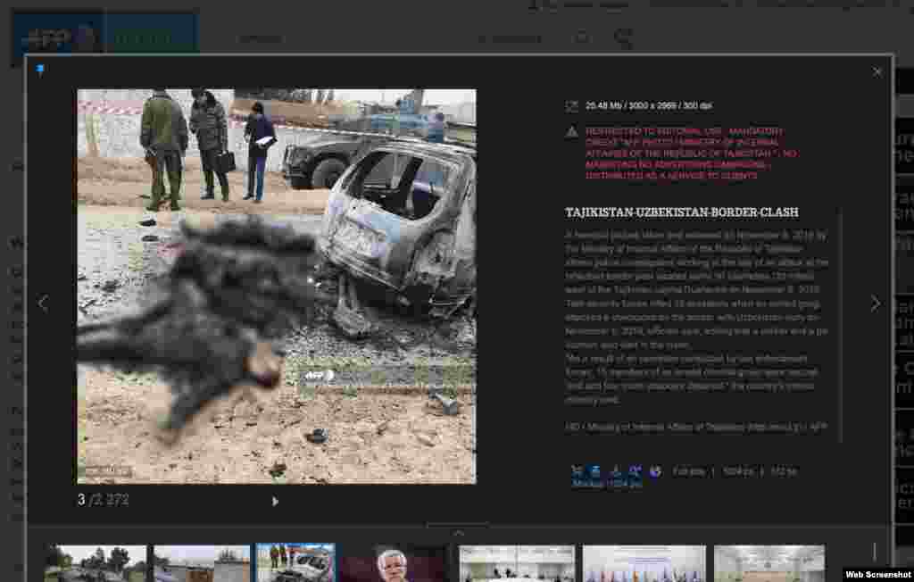The image size is (914, 582).
Task: Select the first thumbnail in the filmstrip
Action: click(96, 563)
